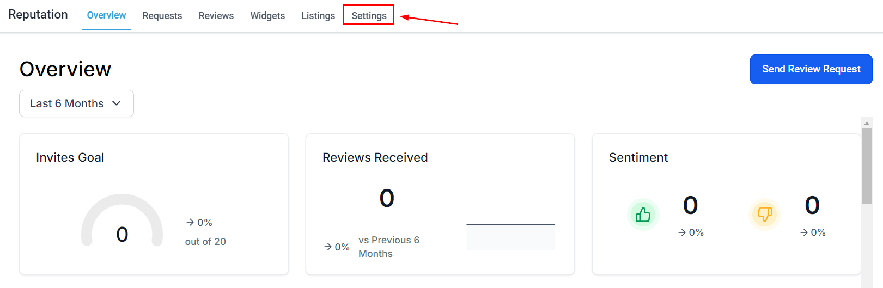The width and height of the screenshot is (883, 288).
Task: Open the Listings tab
Action: pos(318,16)
